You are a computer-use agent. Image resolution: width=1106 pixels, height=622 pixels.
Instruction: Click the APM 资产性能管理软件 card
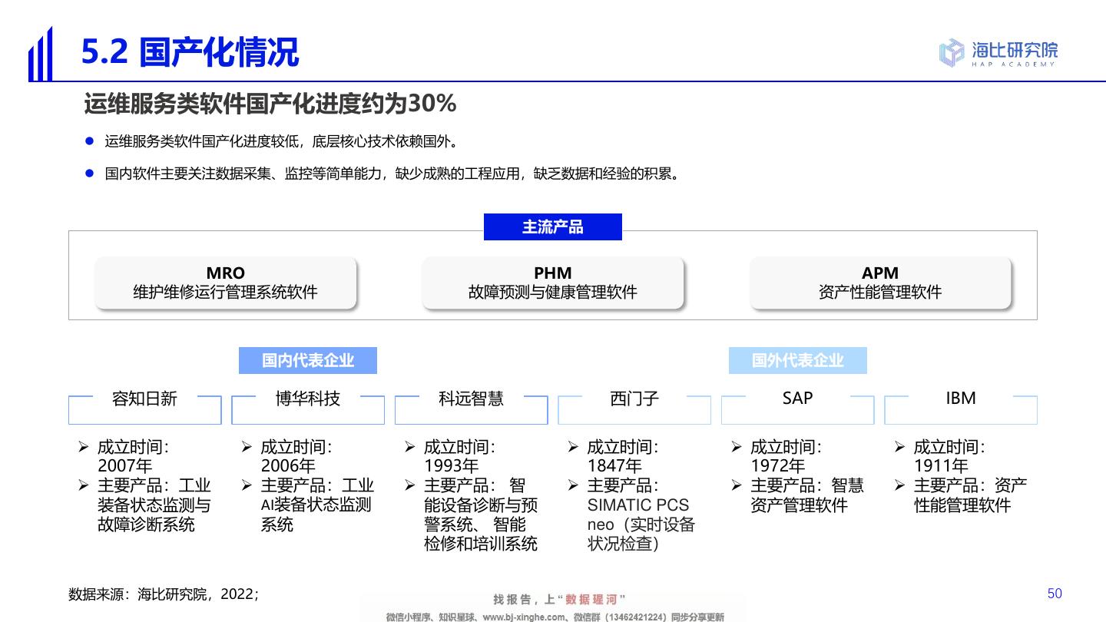(880, 283)
